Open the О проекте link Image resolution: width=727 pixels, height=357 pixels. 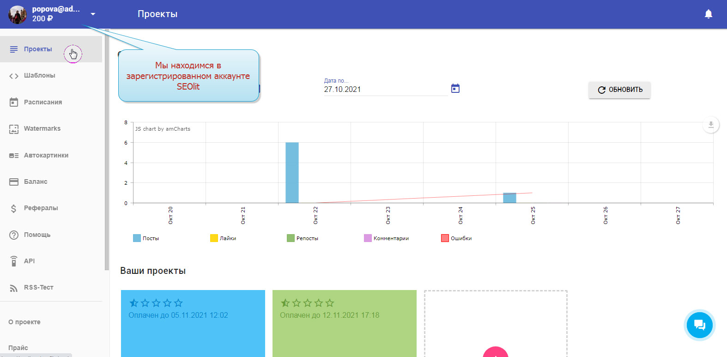point(24,322)
